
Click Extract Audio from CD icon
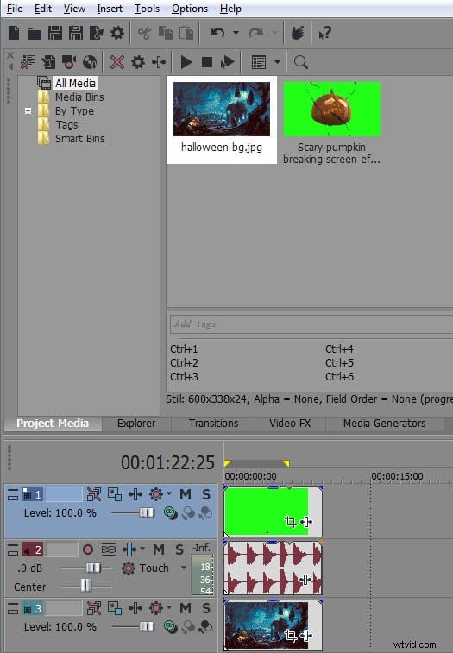tap(90, 62)
